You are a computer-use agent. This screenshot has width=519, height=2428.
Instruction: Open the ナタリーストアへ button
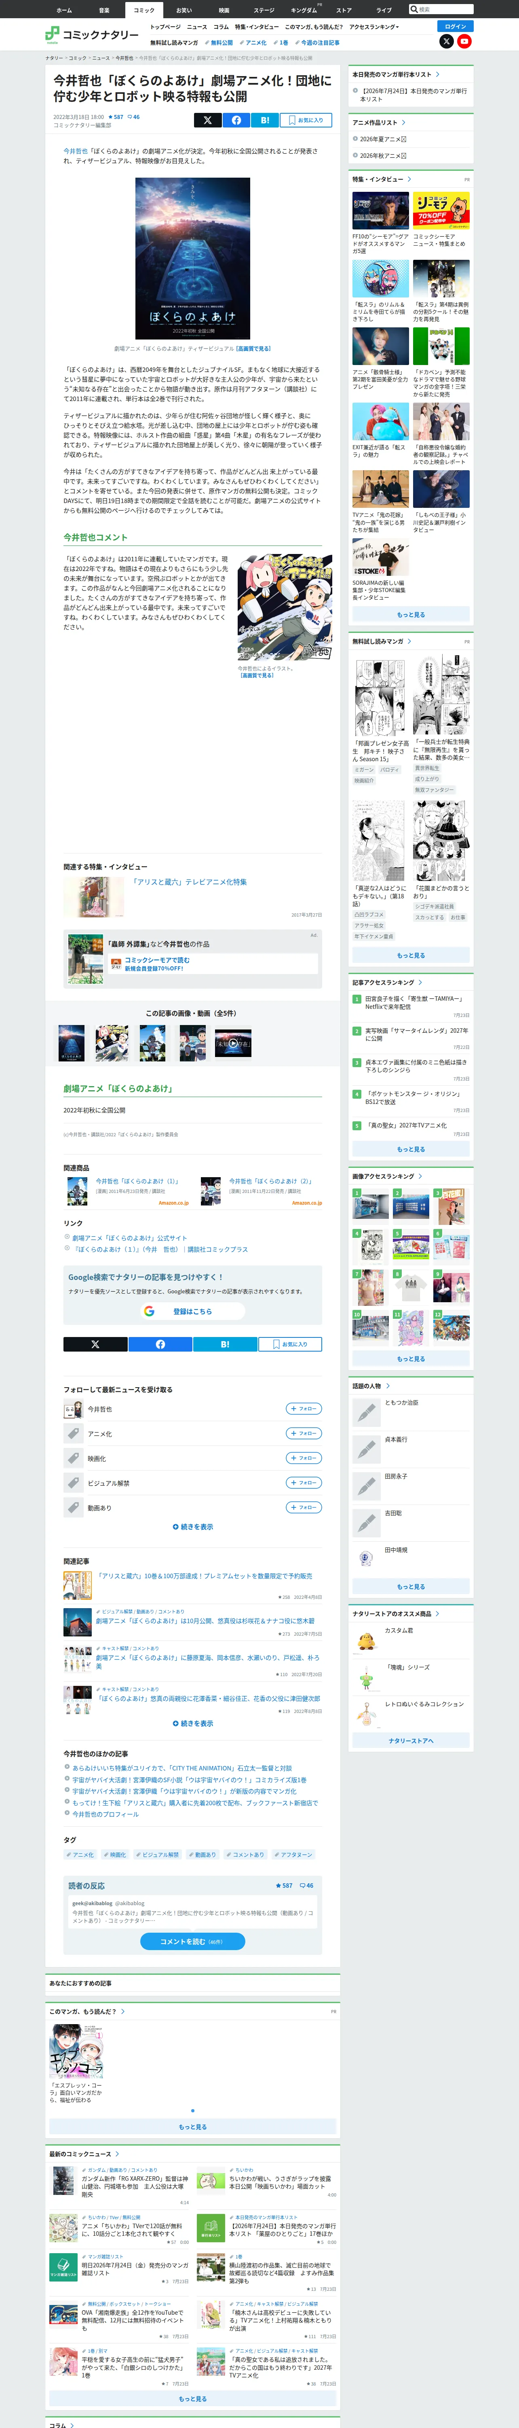(x=411, y=1741)
